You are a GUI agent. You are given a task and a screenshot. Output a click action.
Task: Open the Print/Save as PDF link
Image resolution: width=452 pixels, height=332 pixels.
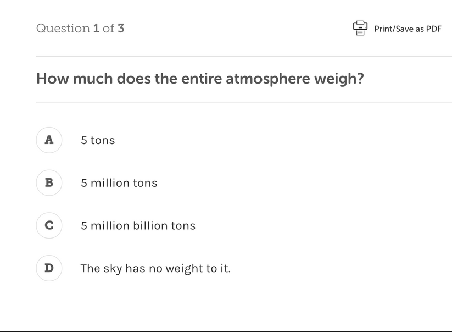pos(407,29)
